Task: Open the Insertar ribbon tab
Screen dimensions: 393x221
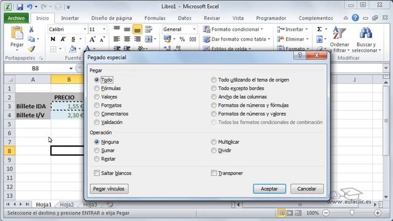Action: coord(70,18)
